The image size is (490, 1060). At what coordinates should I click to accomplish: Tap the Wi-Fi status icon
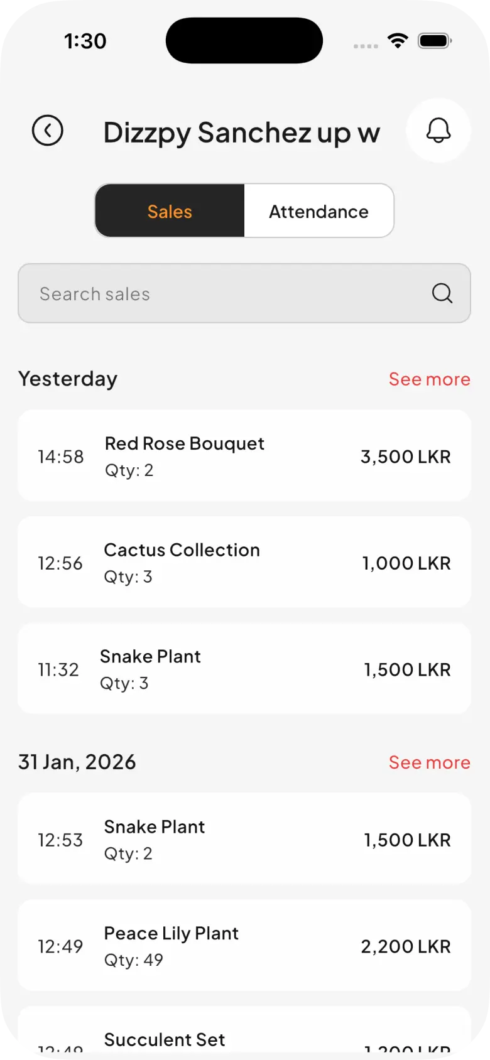click(397, 41)
